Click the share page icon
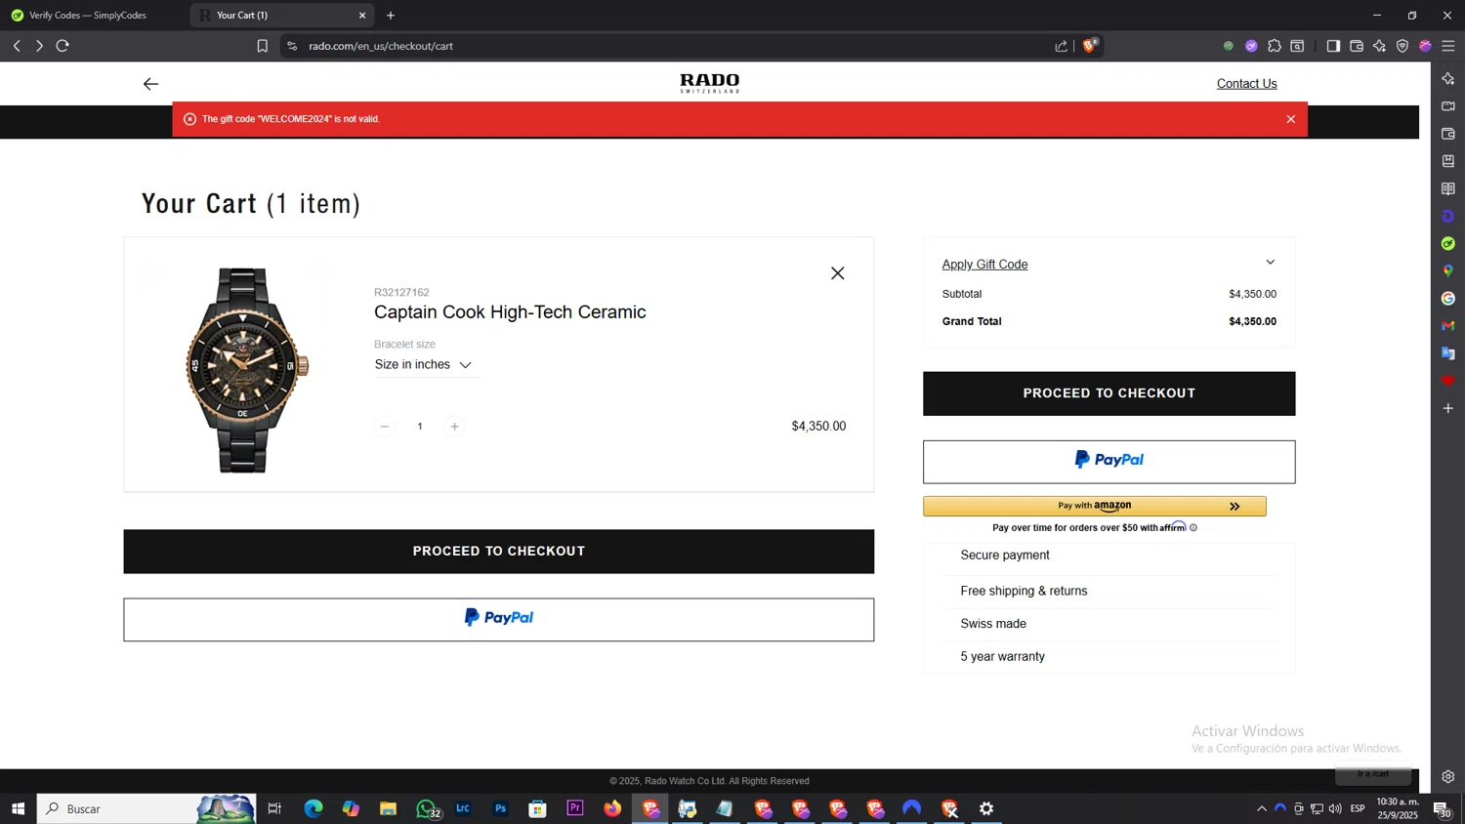The height and width of the screenshot is (824, 1465). pos(1062,46)
